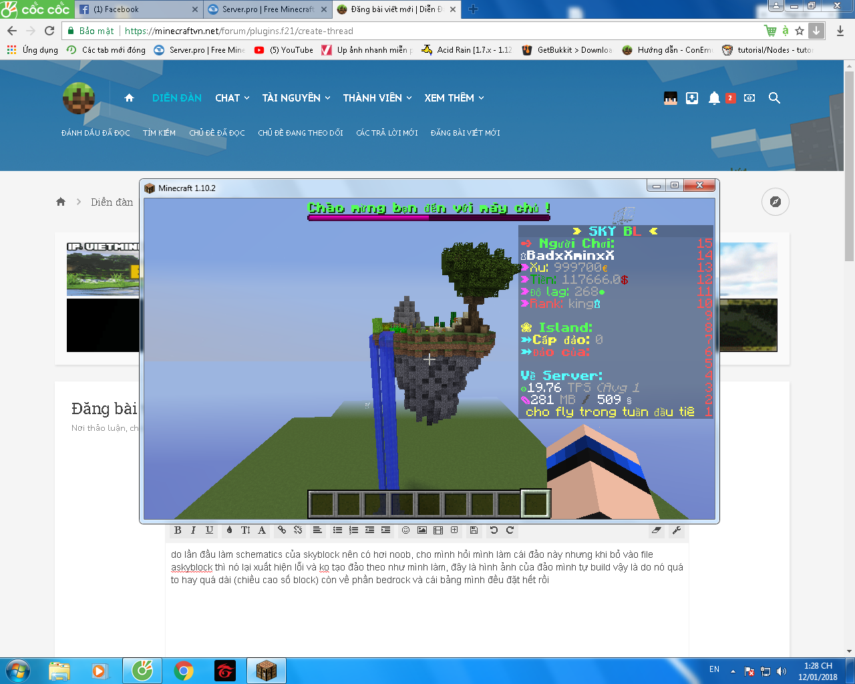This screenshot has height=684, width=855.
Task: Open the forum search magnifier
Action: pyautogui.click(x=774, y=98)
